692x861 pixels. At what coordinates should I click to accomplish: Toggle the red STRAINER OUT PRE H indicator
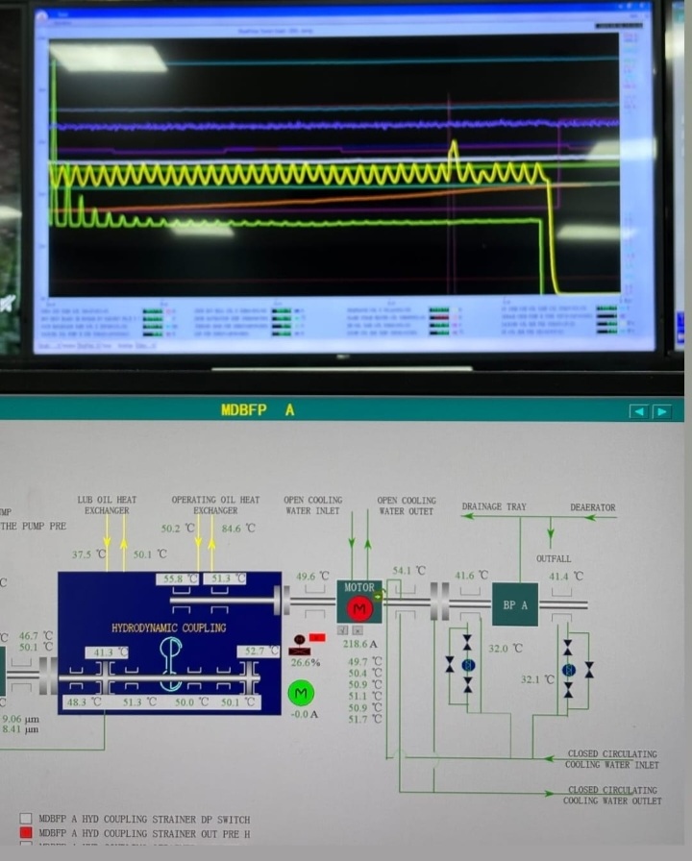pos(26,834)
